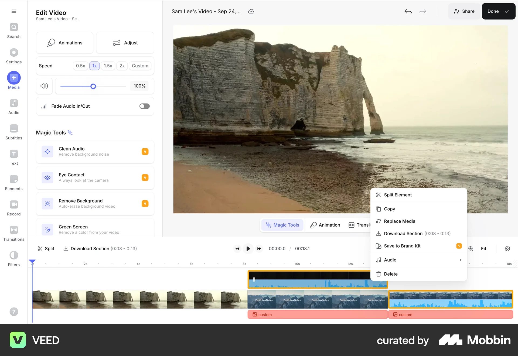Switch to the Animation tab below the video
The height and width of the screenshot is (356, 518).
[325, 225]
